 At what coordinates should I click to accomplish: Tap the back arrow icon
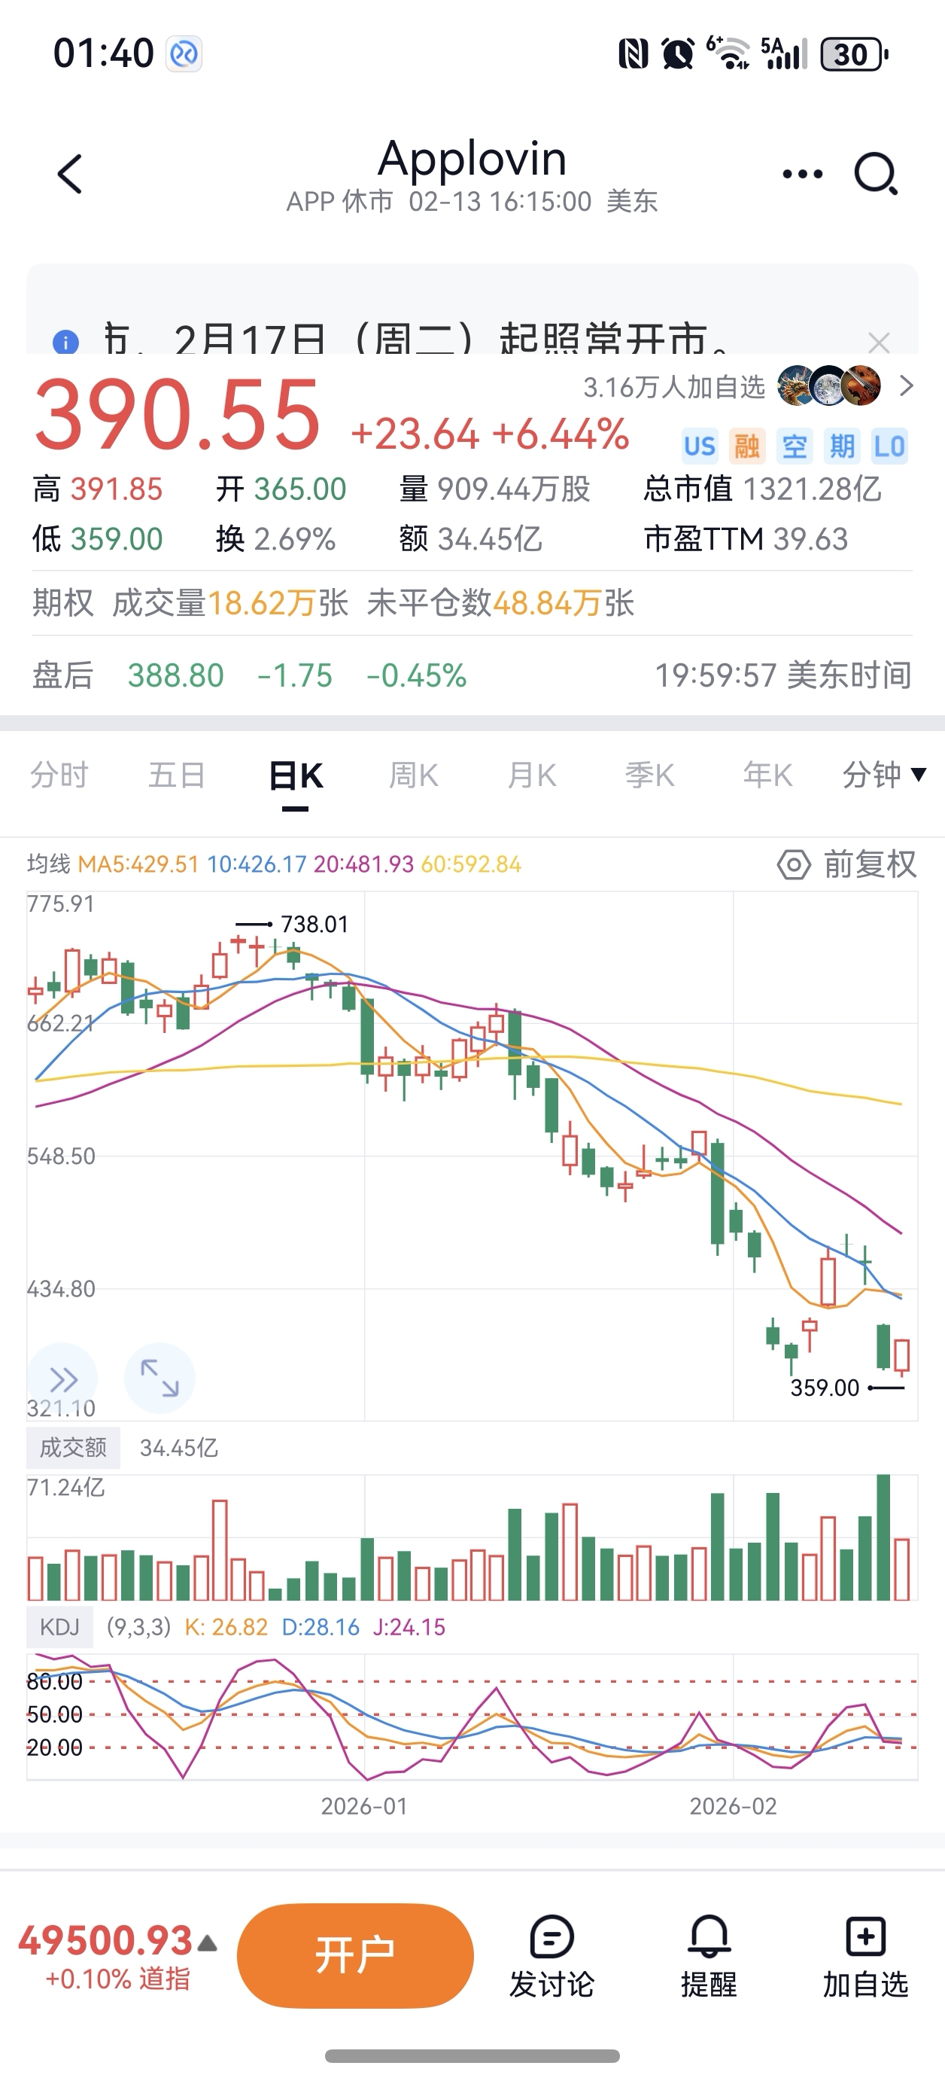tap(70, 174)
